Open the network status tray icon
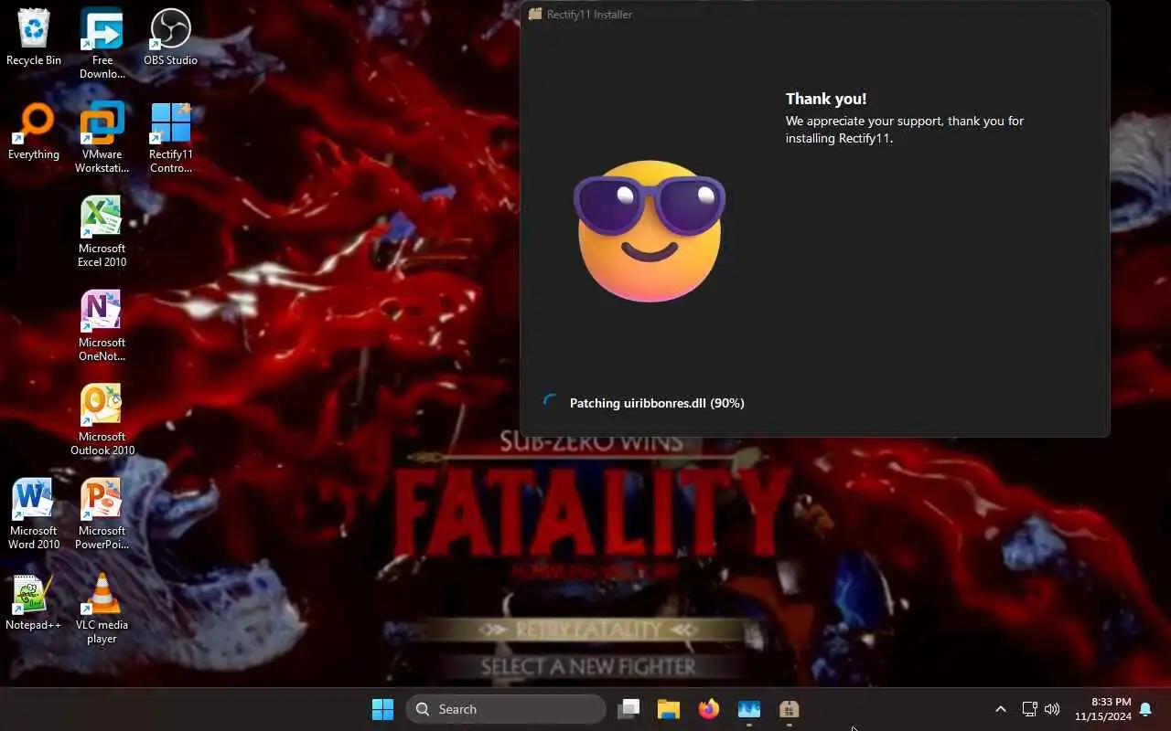This screenshot has height=731, width=1171. (1029, 709)
